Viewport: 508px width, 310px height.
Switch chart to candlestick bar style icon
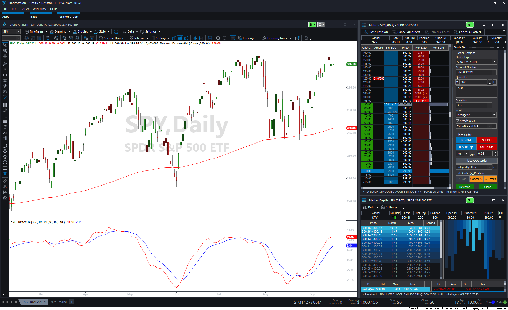click(x=180, y=38)
